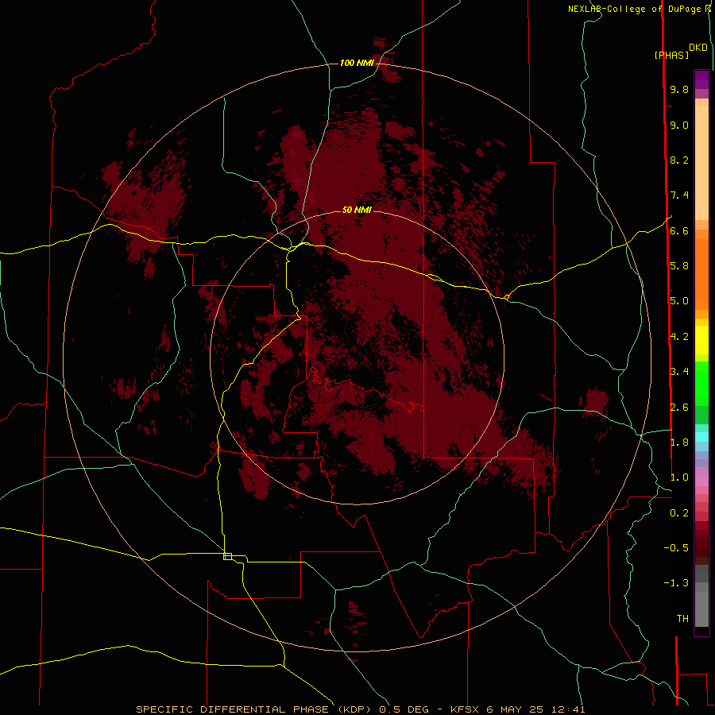
Task: Click the TH threshold label
Action: 682,619
